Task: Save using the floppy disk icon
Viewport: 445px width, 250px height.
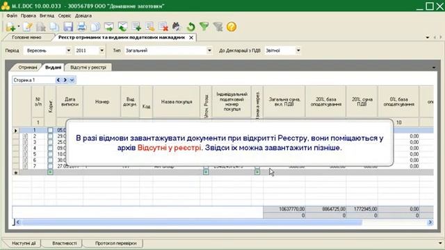Action: 68,27
